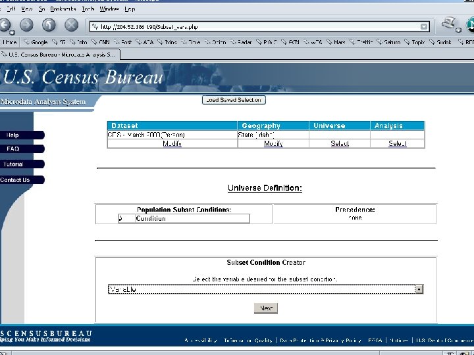
Task: Click the Condition field in subset conditions
Action: 192,218
